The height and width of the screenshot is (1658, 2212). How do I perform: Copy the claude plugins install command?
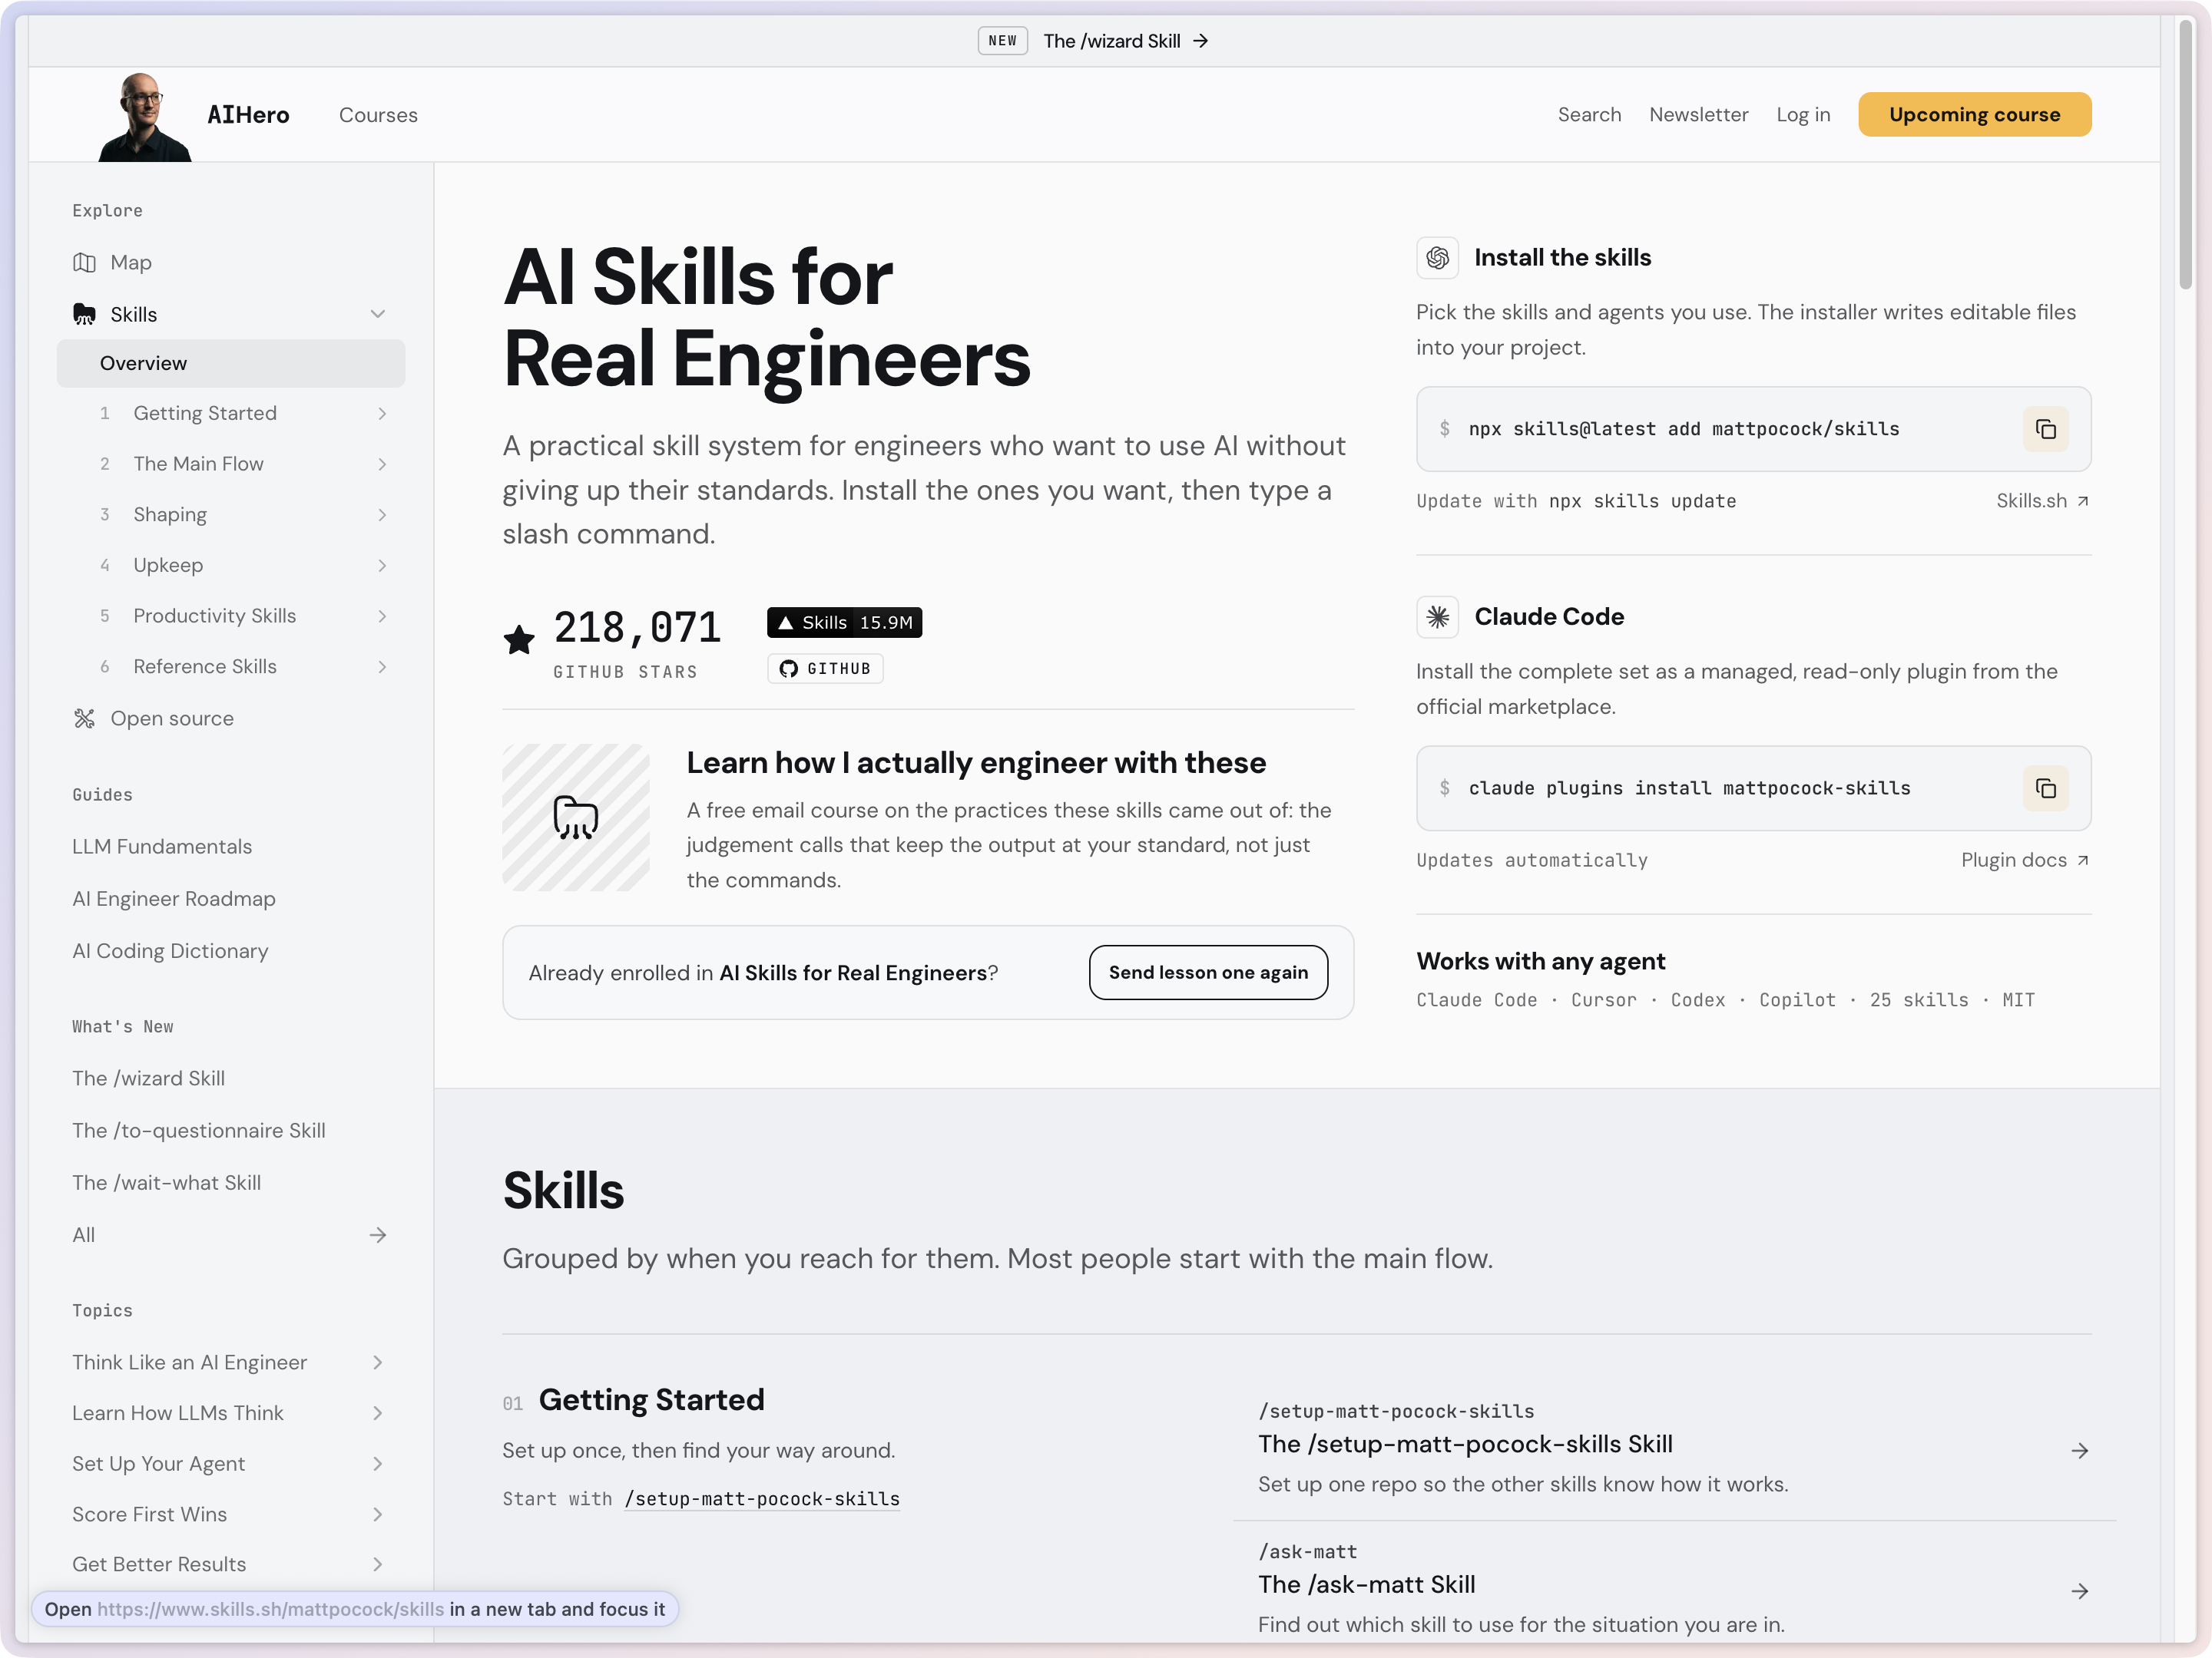coord(2045,788)
